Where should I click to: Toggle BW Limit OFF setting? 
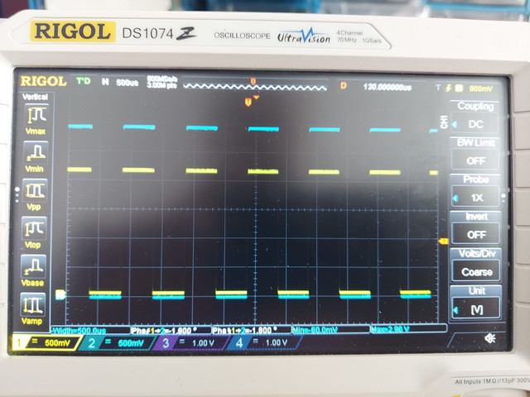coord(475,155)
